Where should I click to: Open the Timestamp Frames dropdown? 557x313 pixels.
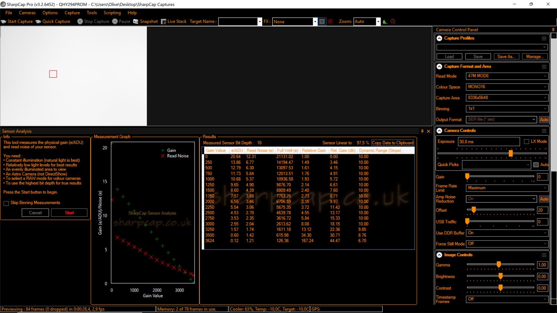click(507, 299)
